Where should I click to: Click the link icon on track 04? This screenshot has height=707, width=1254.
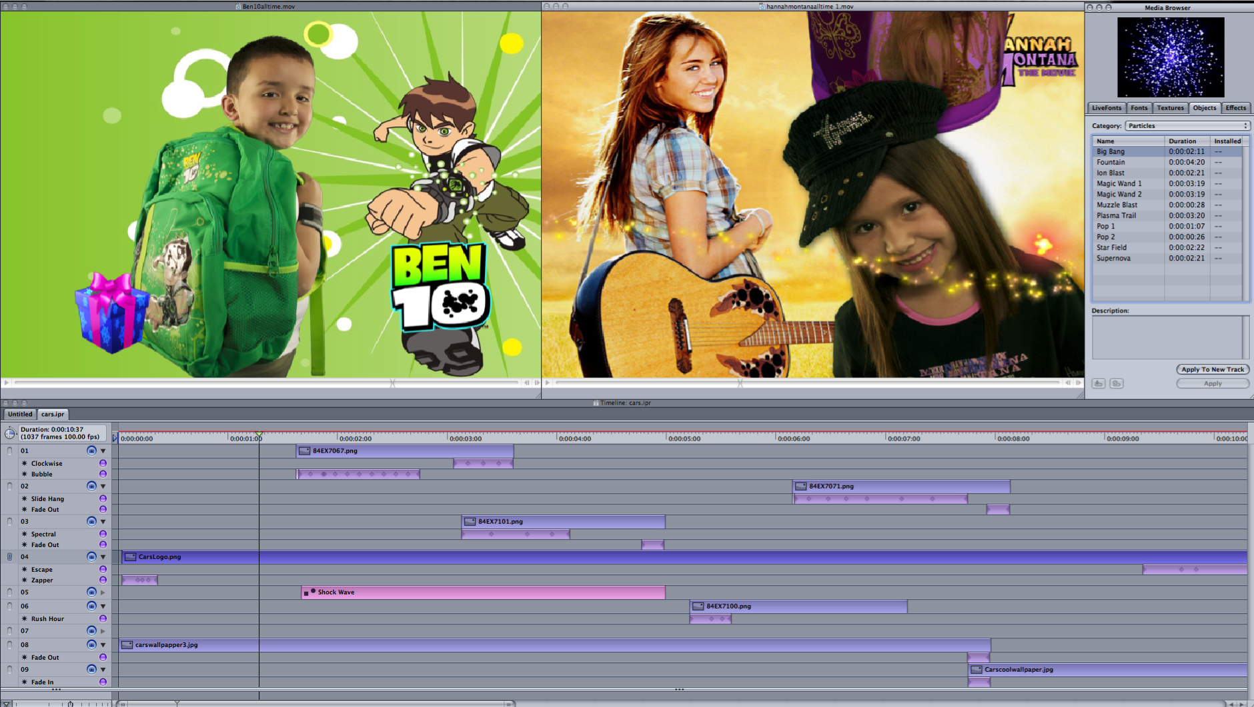pyautogui.click(x=9, y=557)
